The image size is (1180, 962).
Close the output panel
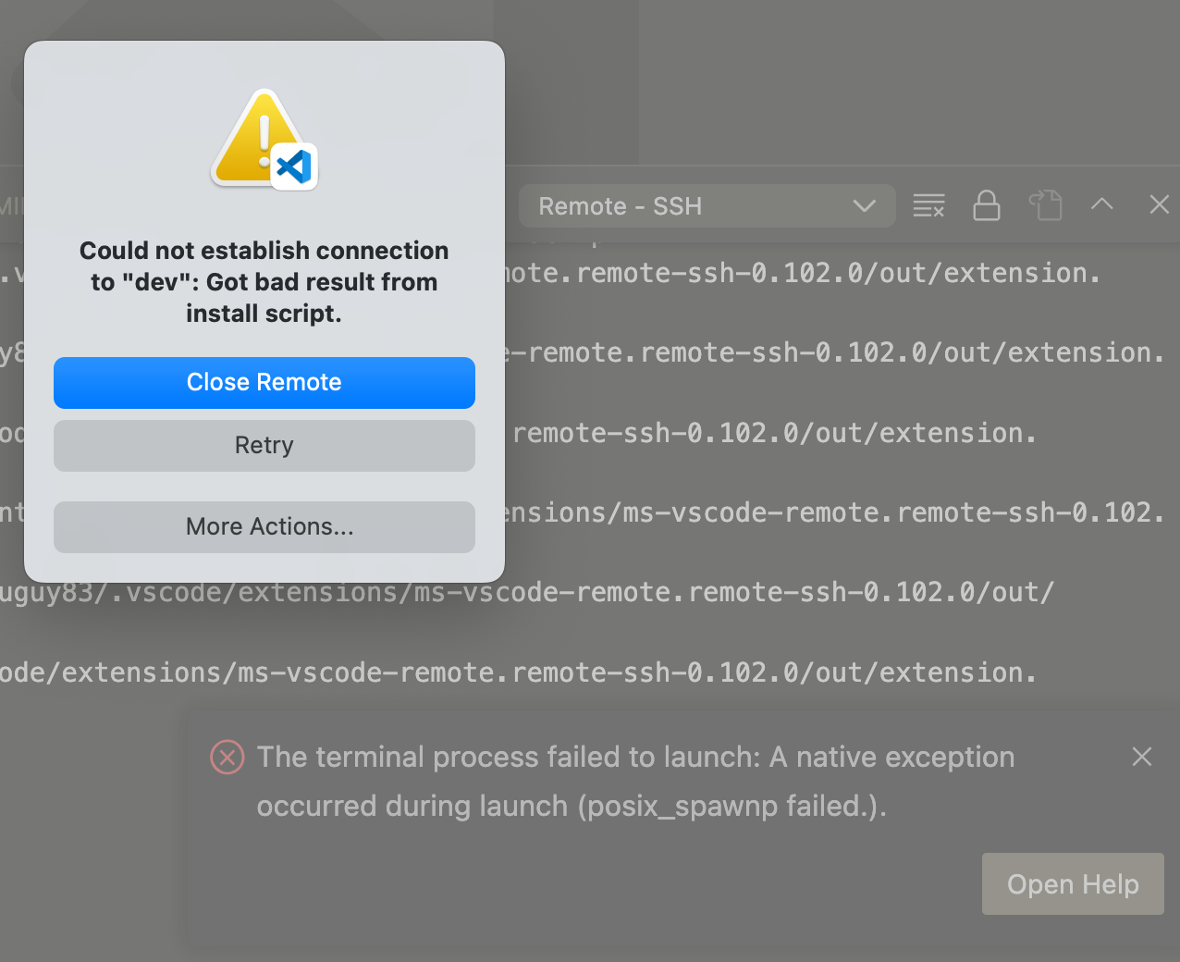(x=1159, y=204)
